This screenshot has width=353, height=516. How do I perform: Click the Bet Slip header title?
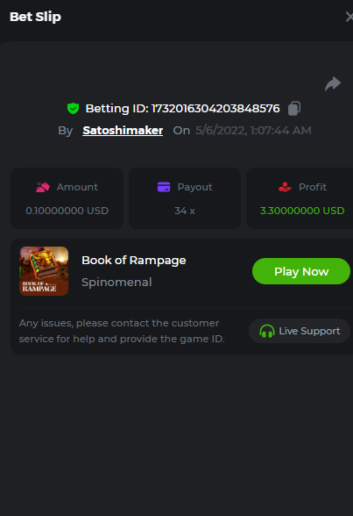(x=35, y=17)
